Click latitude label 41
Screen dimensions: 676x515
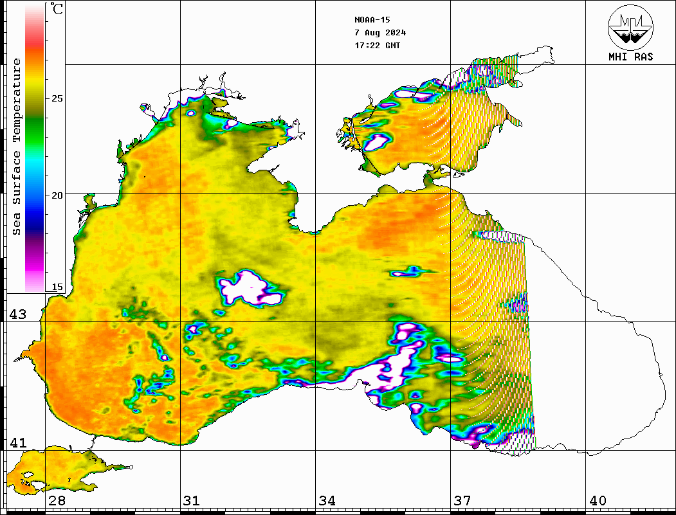[x=18, y=442]
